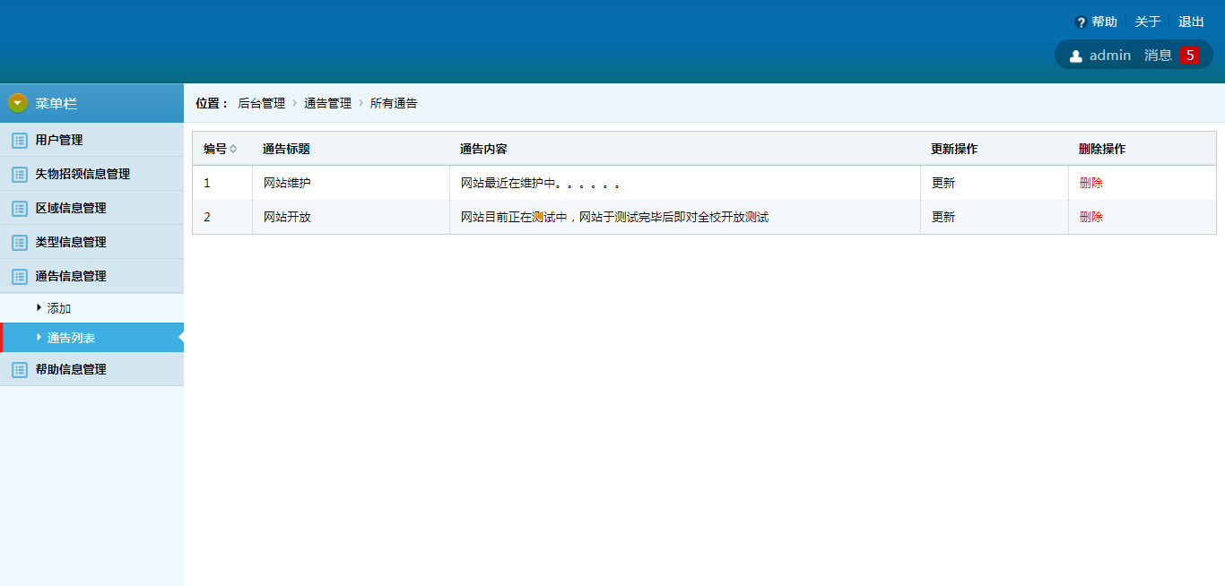Click the list icon beside 通告信息管理
Screen dimensions: 1225x586
[20, 276]
